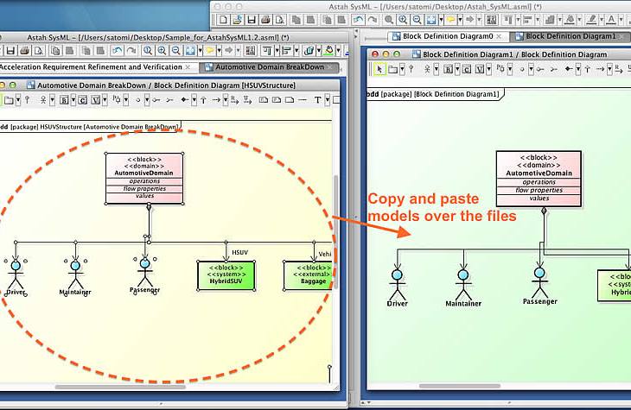Select HybridSUV system block in left diagram
This screenshot has height=410, width=631.
coord(226,275)
